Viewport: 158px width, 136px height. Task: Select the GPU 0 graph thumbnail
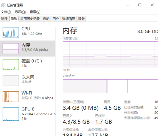tap(11, 114)
